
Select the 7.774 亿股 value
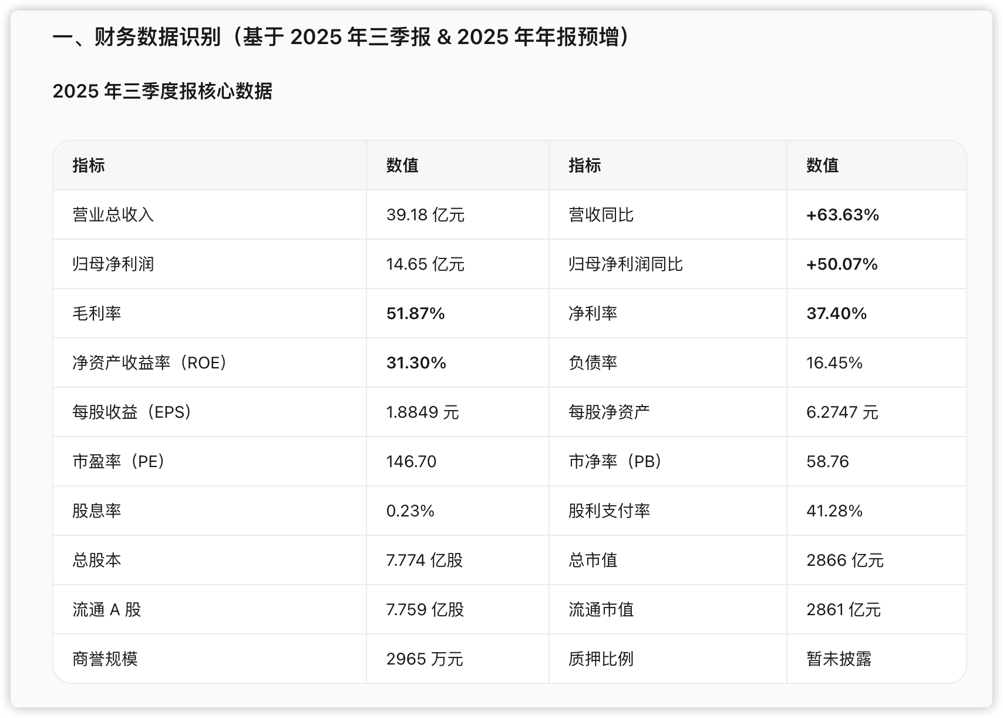tap(425, 560)
